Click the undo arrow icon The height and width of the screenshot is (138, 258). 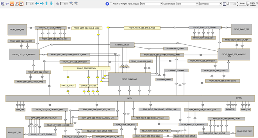pyautogui.click(x=7, y=4)
